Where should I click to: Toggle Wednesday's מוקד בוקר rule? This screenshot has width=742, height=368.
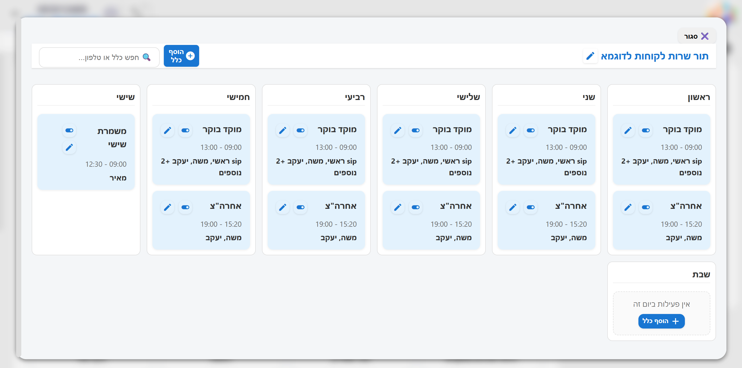pyautogui.click(x=300, y=131)
